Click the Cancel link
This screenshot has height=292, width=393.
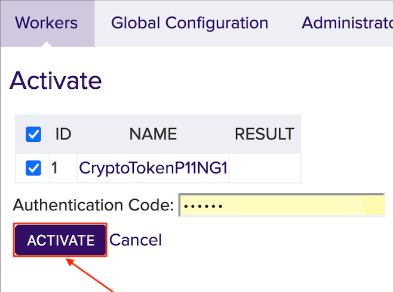[x=136, y=240]
